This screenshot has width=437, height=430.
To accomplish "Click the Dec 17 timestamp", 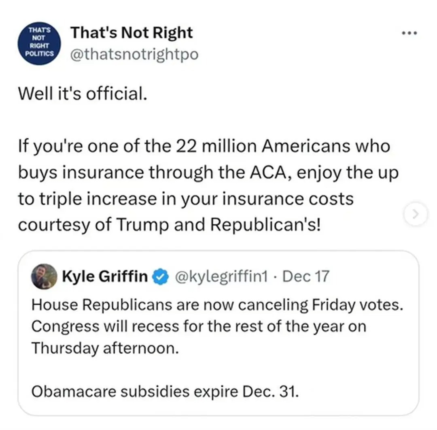I will (306, 276).
